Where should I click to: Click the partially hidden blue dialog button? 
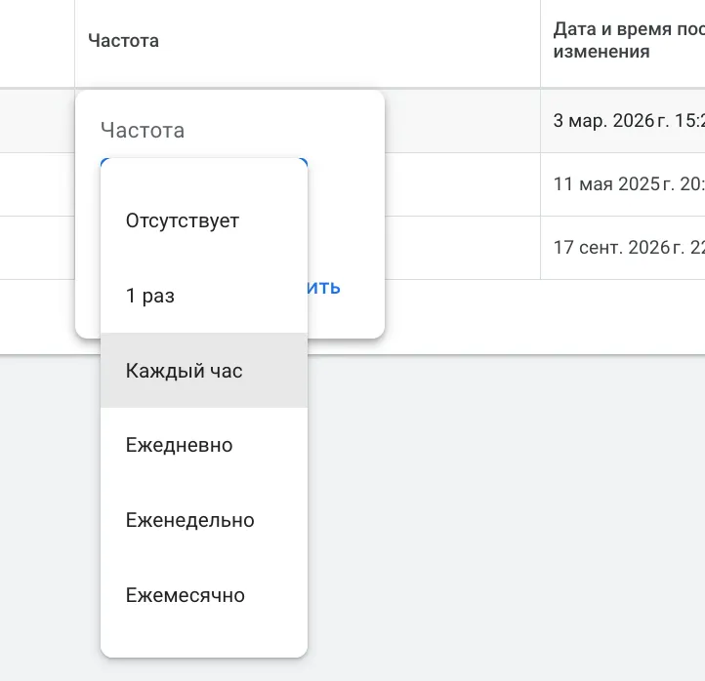[x=324, y=288]
